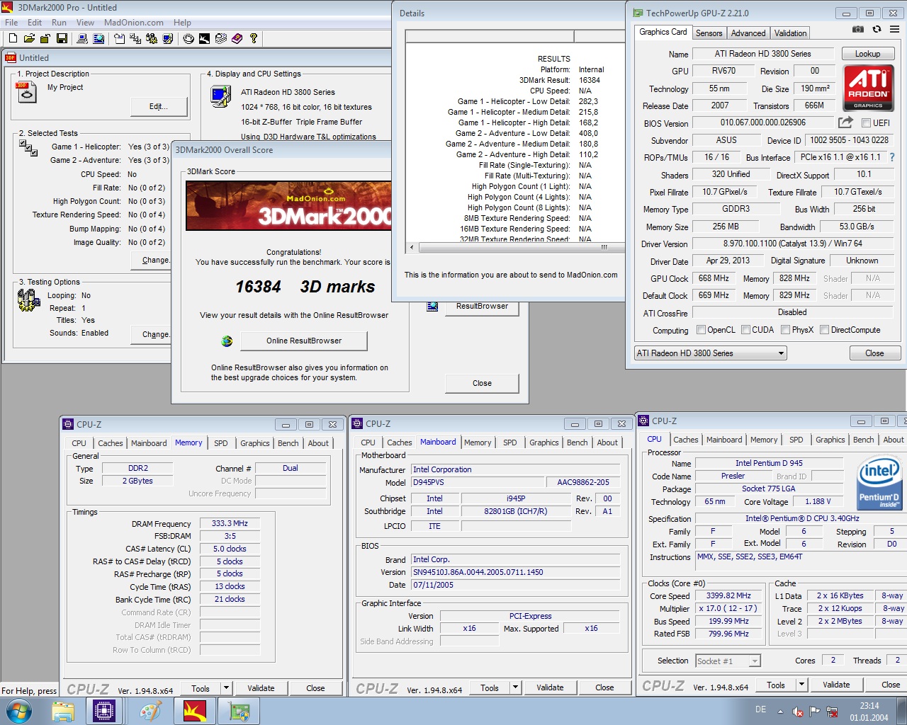Click the display settings monitor toolbar icon
Image resolution: width=907 pixels, height=725 pixels.
tap(168, 38)
